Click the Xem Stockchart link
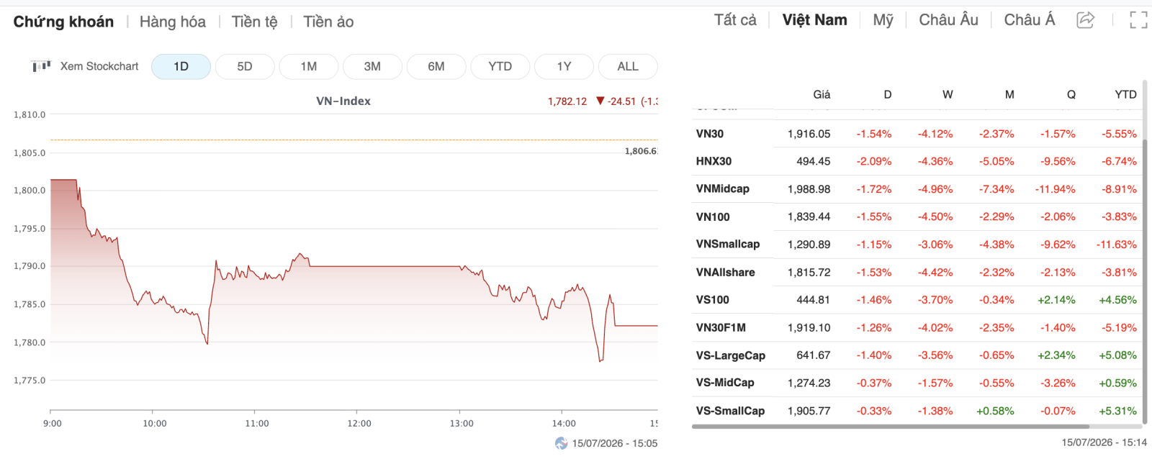Image resolution: width=1152 pixels, height=469 pixels. (x=99, y=66)
